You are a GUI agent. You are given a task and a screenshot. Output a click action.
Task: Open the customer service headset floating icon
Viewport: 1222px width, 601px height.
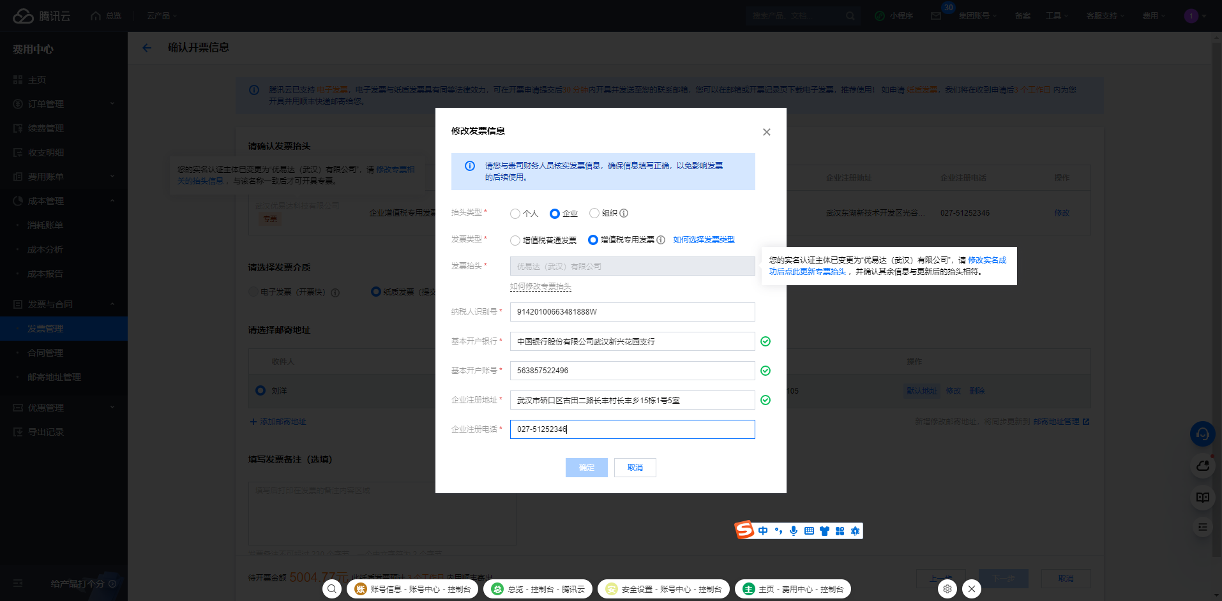click(x=1202, y=434)
